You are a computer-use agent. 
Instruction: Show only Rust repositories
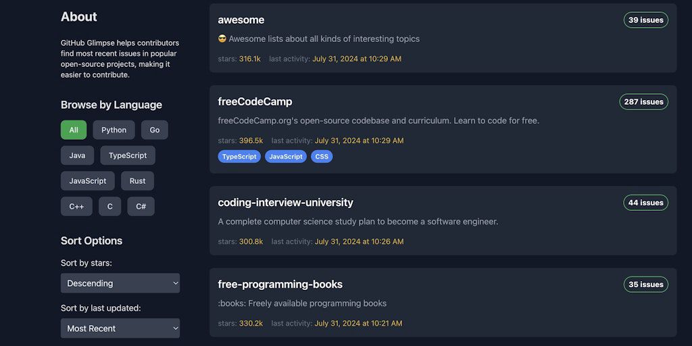137,181
